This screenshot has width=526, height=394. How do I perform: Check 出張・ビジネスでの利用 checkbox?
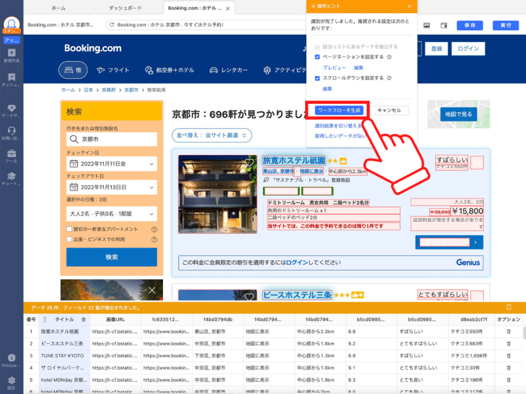pos(69,239)
